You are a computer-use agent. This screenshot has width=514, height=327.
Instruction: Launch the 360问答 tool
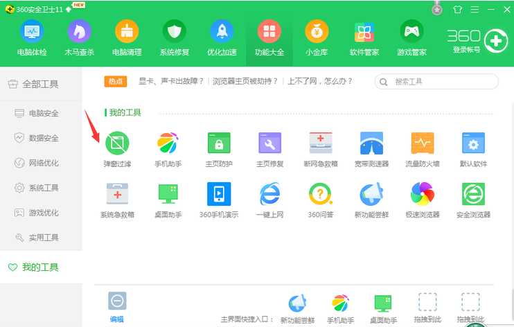321,200
